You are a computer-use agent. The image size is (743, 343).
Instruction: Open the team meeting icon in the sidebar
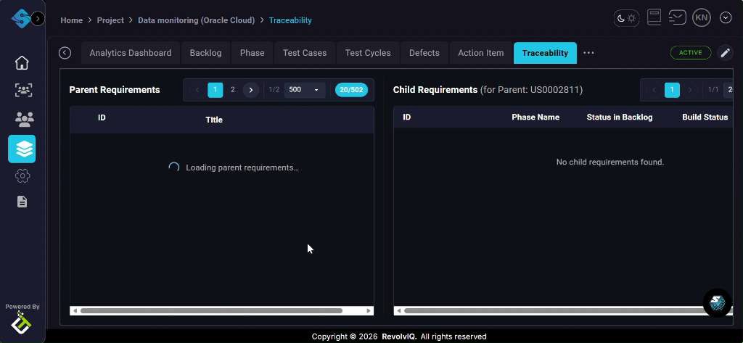coord(22,91)
